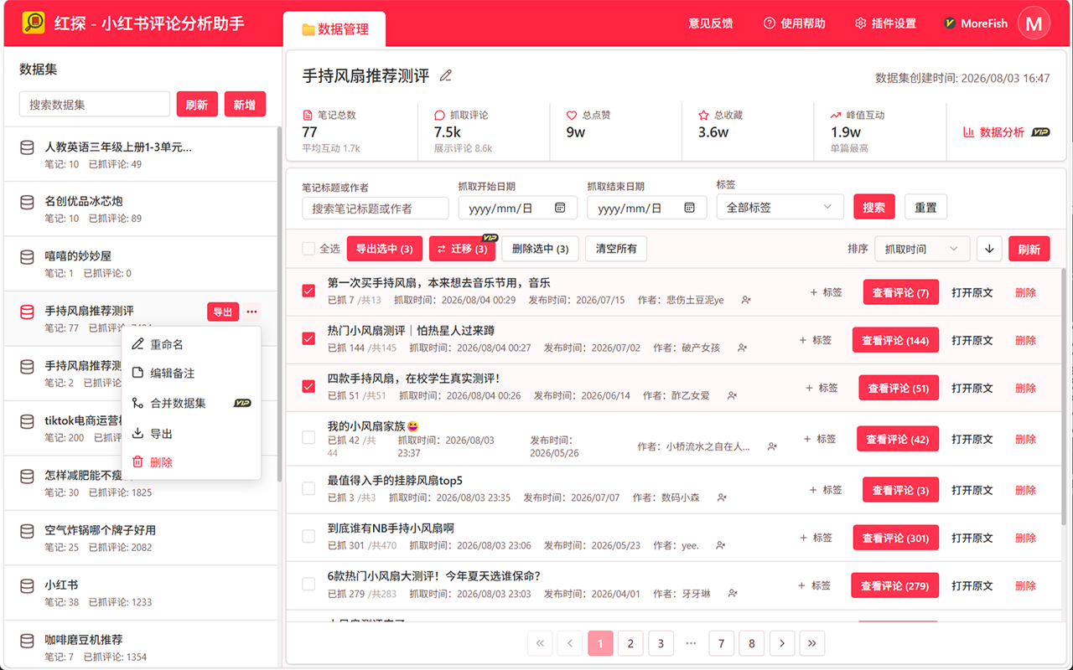1073x670 pixels.
Task: Open the 使用帮助 help icon
Action: 770,23
